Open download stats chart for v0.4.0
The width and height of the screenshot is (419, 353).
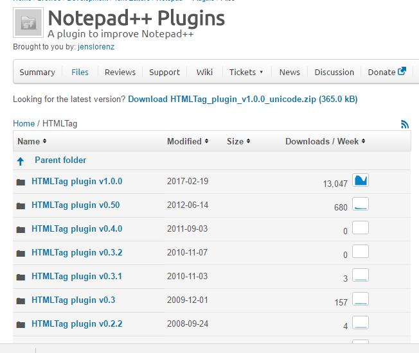[361, 228]
